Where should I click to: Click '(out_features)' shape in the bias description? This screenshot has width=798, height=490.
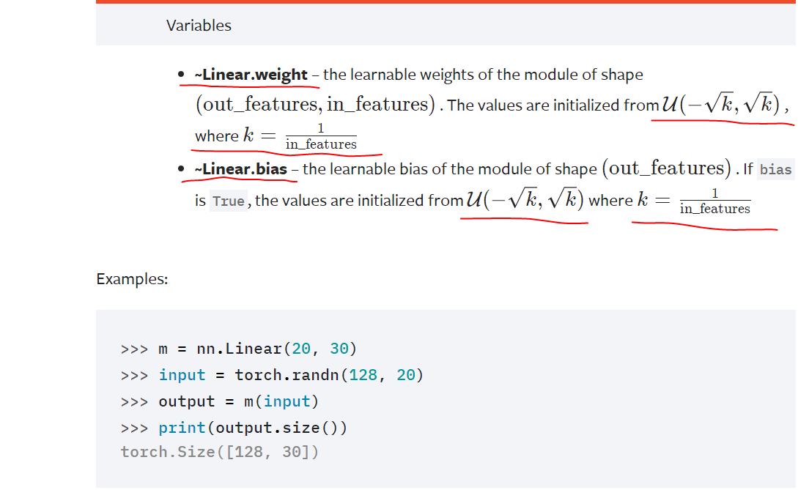tap(667, 168)
